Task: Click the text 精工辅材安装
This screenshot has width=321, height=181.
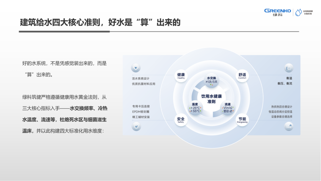Action: 141,117
